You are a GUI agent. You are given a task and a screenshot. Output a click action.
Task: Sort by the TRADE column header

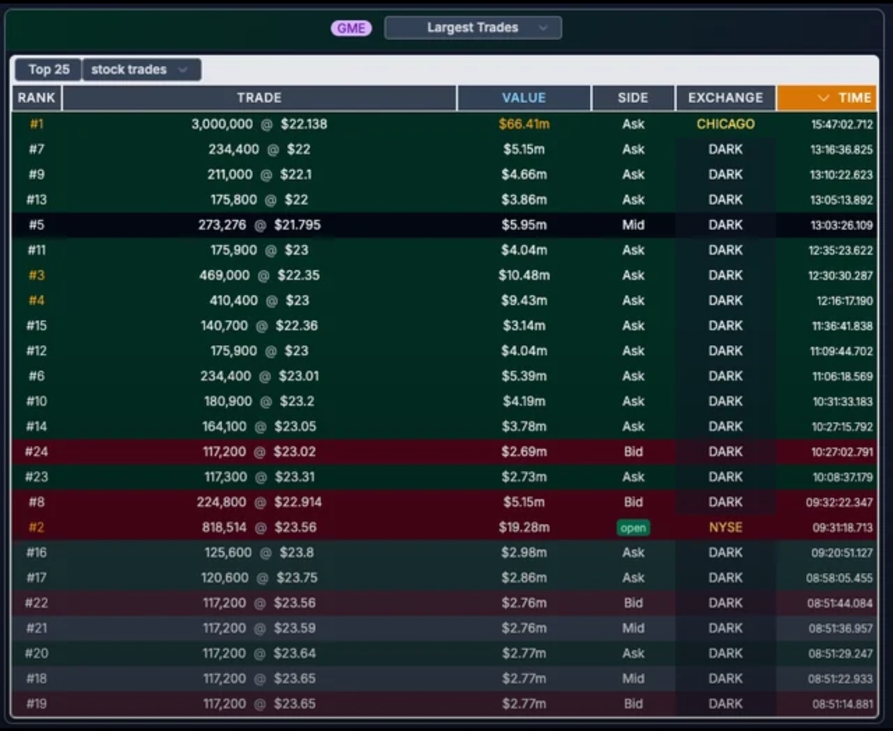259,98
